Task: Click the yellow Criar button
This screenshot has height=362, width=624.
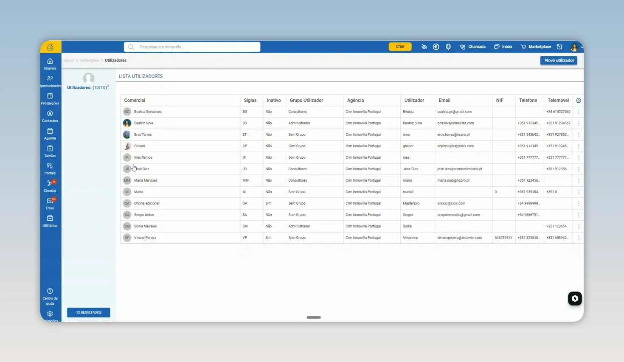Action: tap(400, 47)
